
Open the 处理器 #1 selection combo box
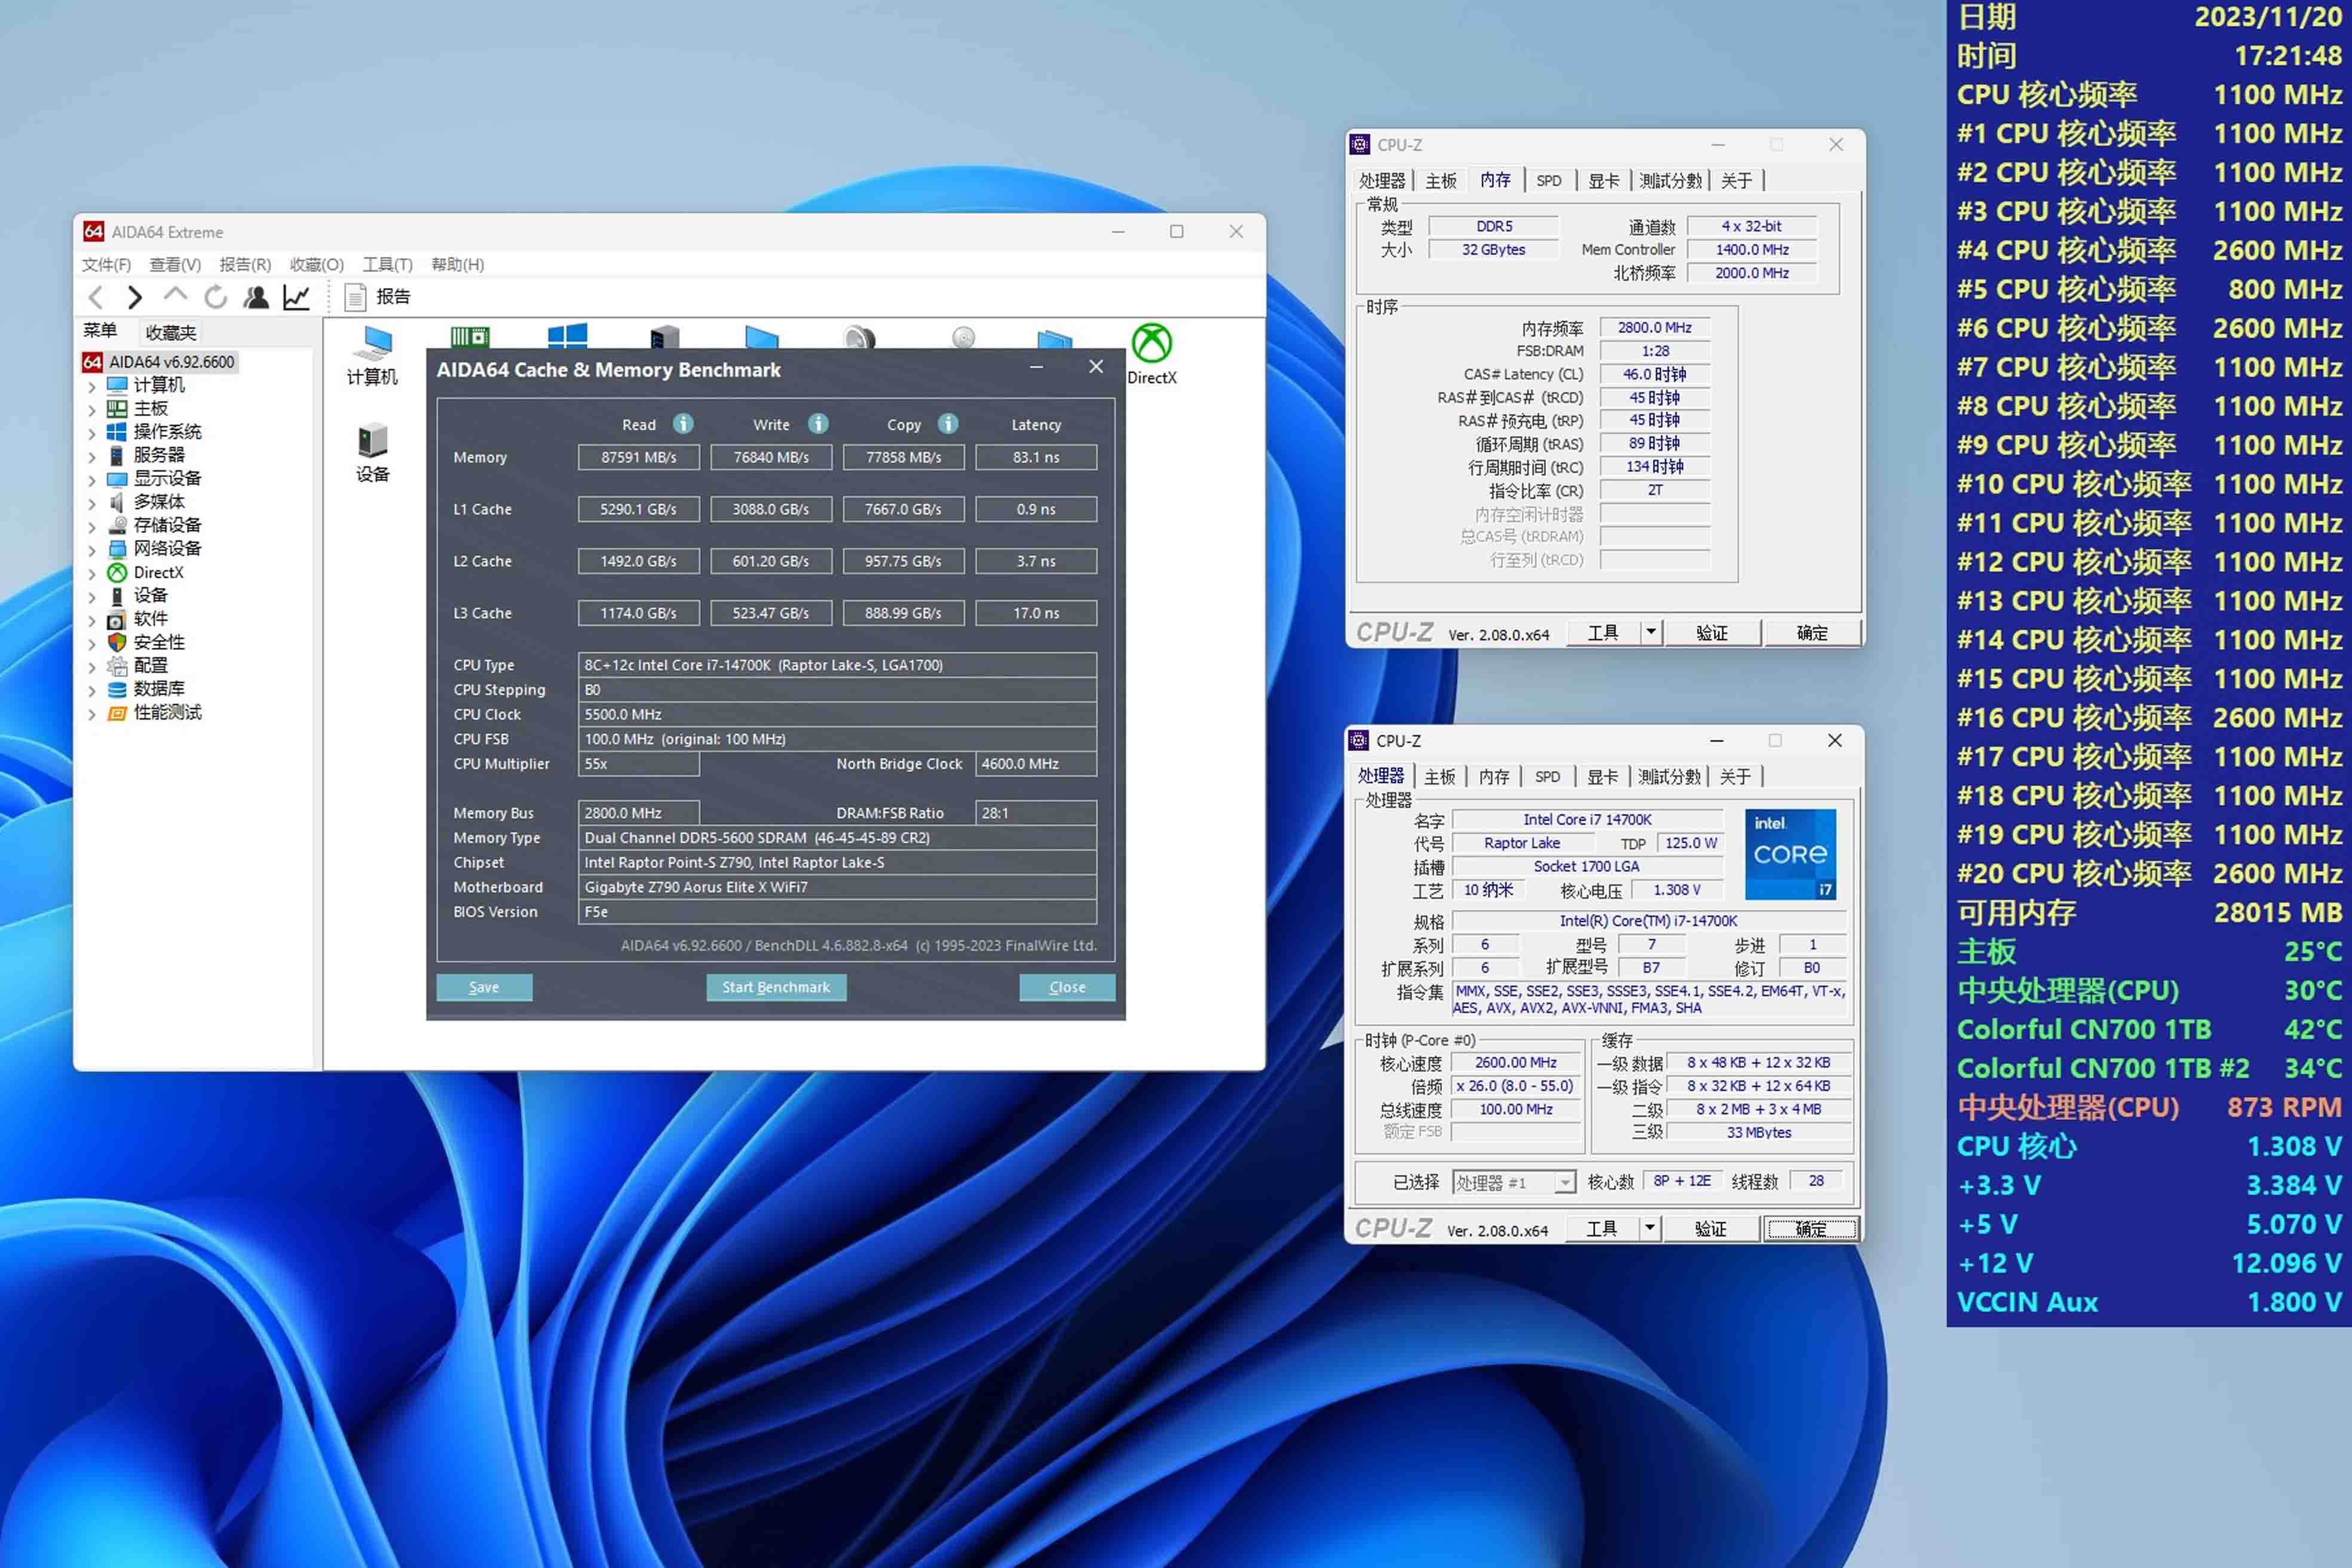(x=1514, y=1183)
